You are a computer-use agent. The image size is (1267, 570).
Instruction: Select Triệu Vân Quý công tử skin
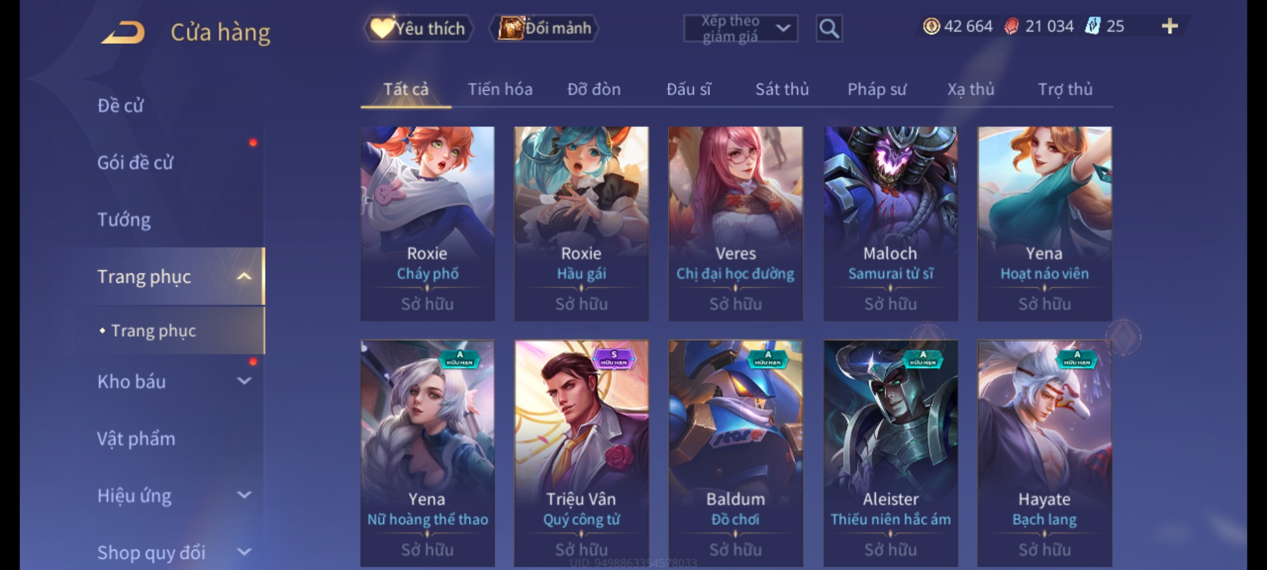click(x=581, y=453)
